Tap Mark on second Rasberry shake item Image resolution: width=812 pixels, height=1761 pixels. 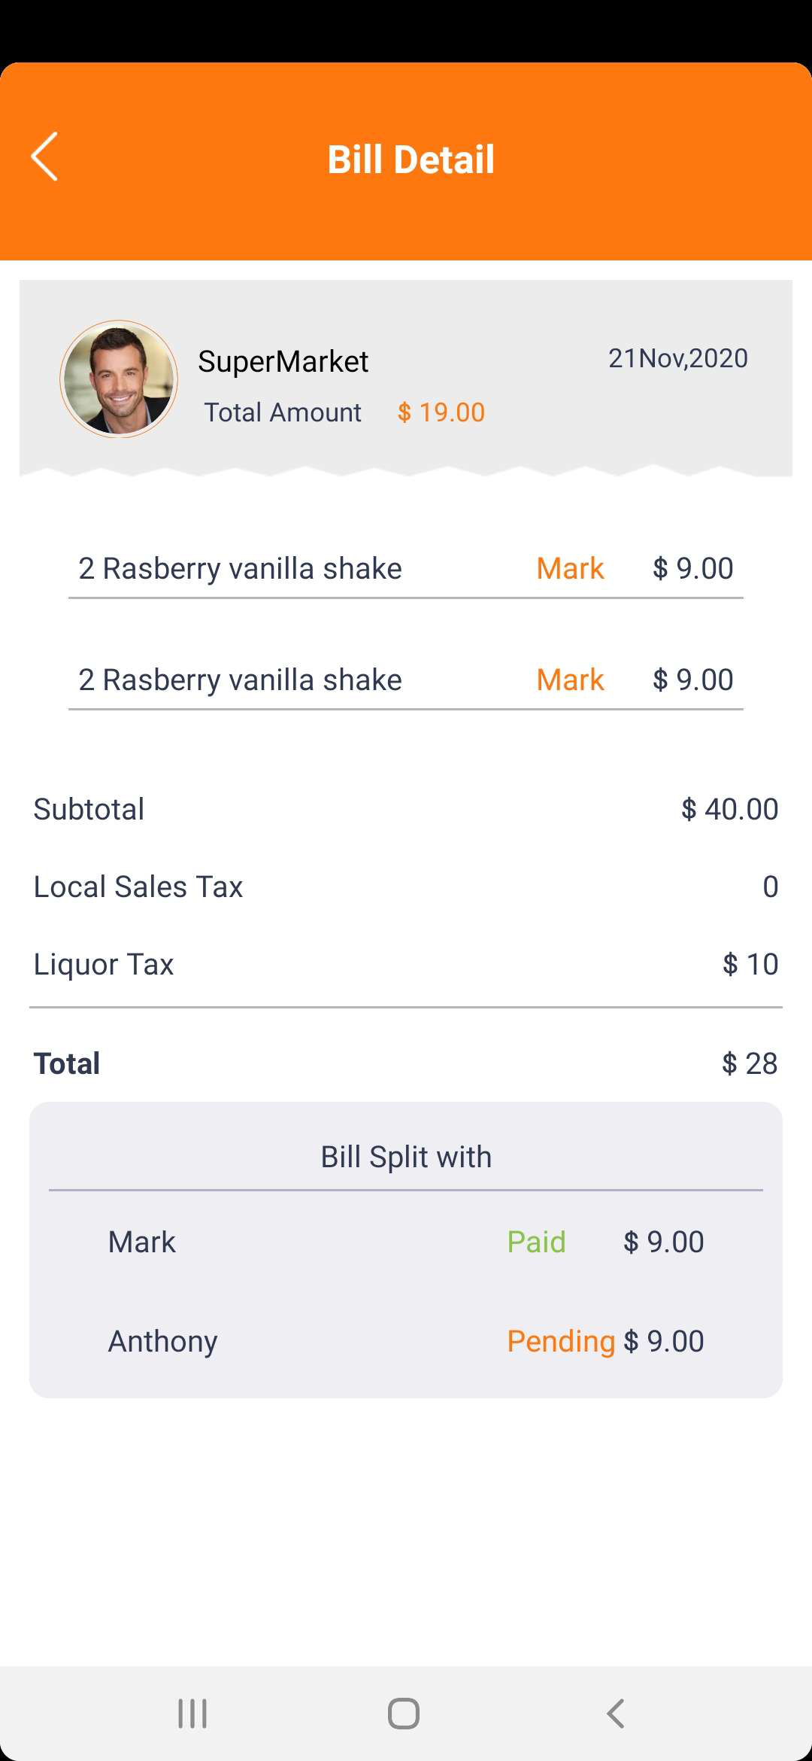point(570,680)
